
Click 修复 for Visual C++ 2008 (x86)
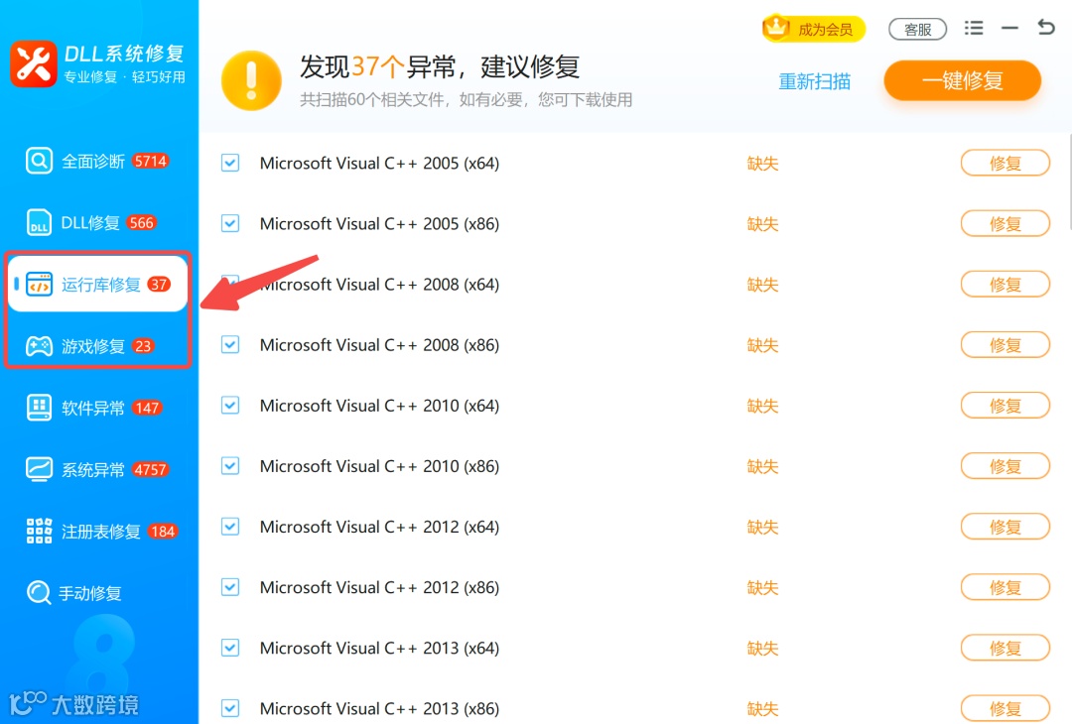click(1005, 345)
